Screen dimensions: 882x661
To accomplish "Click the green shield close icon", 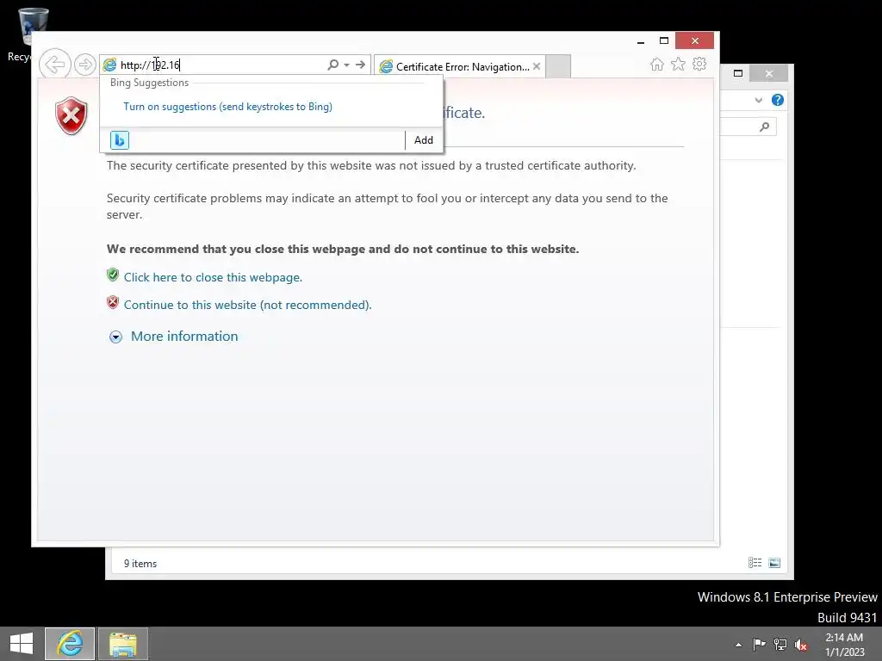I will tap(113, 275).
